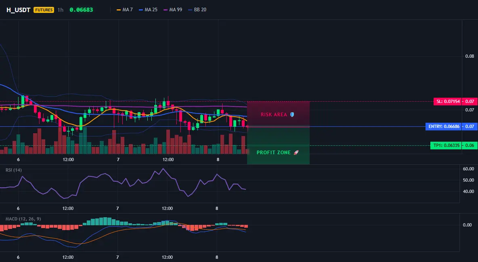Click the rocket icon in the profit zone
Screen dimensions: 478x262
click(296, 153)
